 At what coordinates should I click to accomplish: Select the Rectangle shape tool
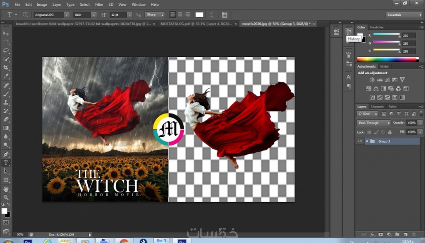pos(6,180)
